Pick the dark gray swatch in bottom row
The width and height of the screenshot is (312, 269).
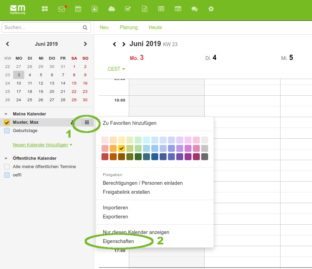205,157
